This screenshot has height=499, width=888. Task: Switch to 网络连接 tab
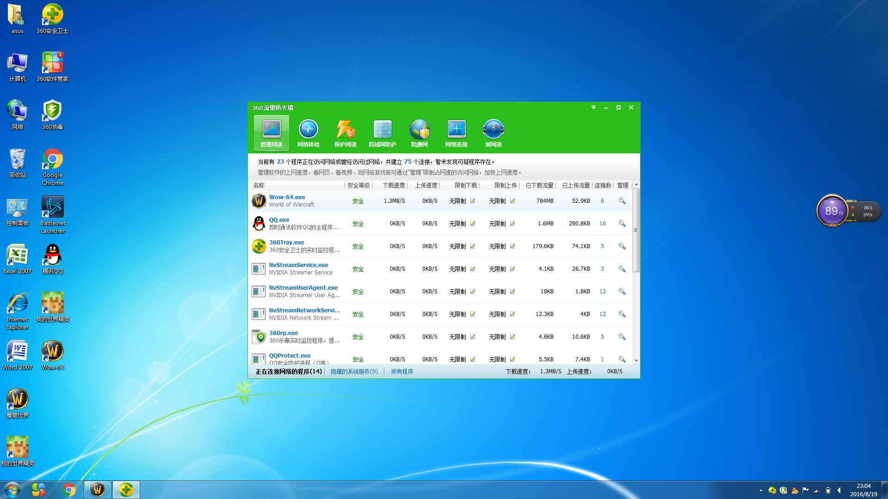[456, 133]
